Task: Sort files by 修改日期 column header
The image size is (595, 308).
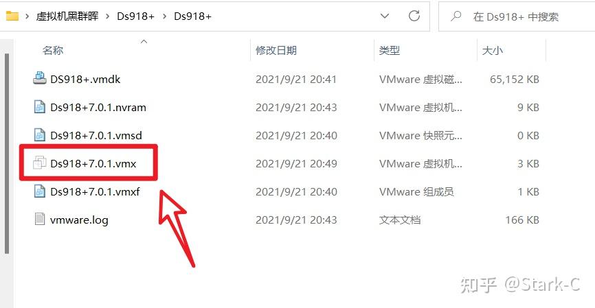Action: coord(276,50)
